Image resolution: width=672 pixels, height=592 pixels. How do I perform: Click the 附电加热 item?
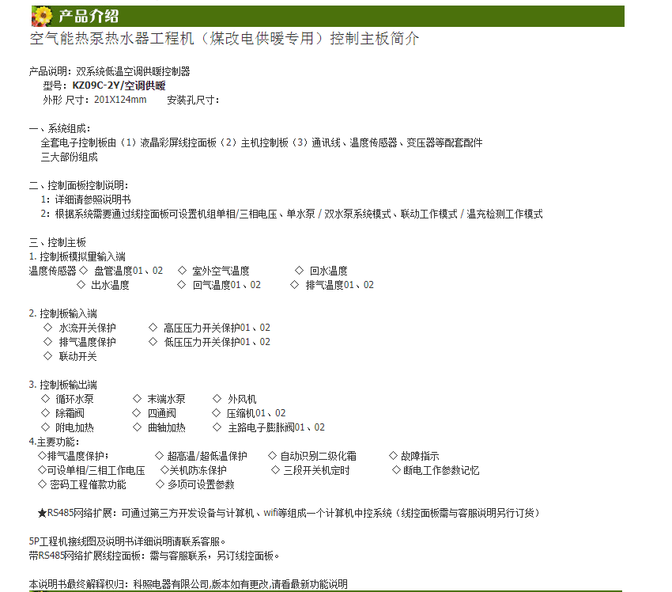74,427
